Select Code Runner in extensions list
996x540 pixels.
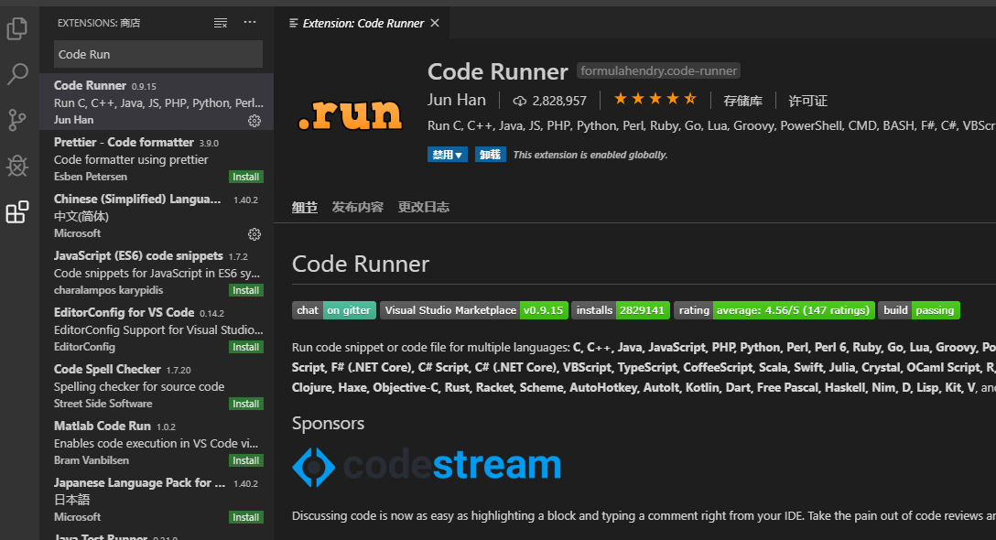(157, 102)
